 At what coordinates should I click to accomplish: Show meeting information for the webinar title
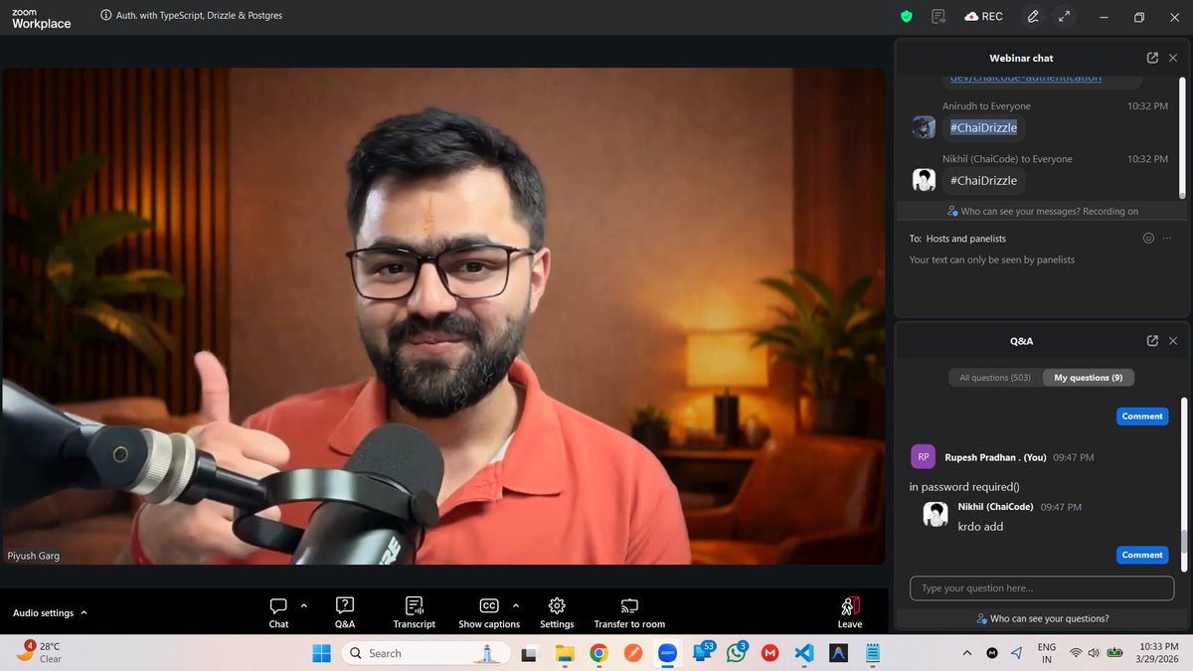(106, 16)
